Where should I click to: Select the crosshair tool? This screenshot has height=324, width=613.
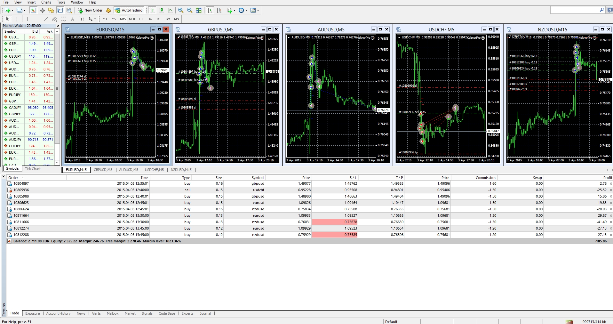pyautogui.click(x=17, y=19)
